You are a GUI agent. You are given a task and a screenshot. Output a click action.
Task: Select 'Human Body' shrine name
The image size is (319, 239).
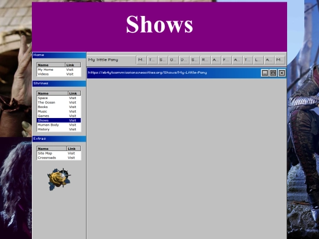tap(48, 125)
